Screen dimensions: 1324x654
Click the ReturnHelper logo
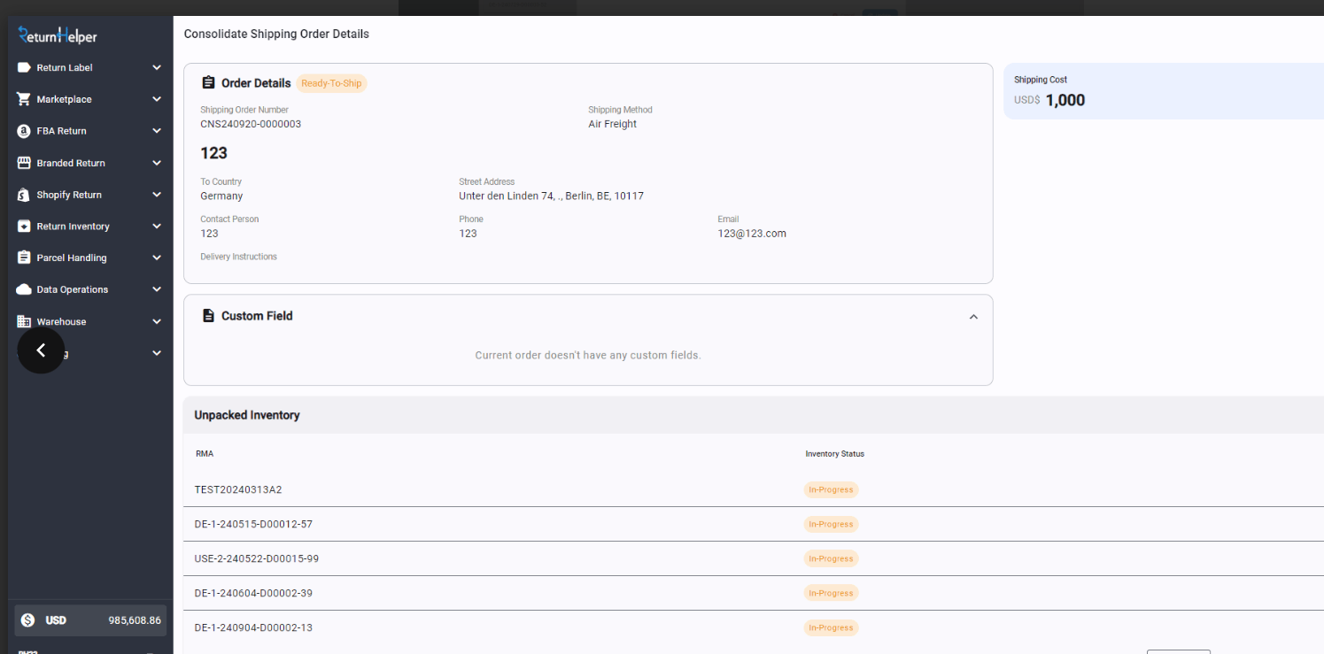coord(58,35)
